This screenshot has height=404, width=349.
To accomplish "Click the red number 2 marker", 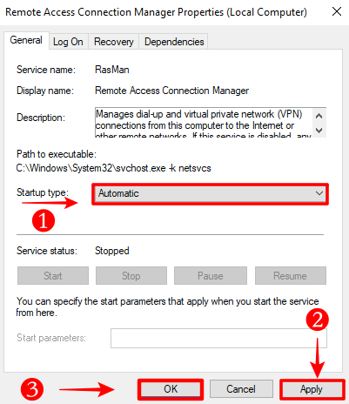I will coord(318,320).
